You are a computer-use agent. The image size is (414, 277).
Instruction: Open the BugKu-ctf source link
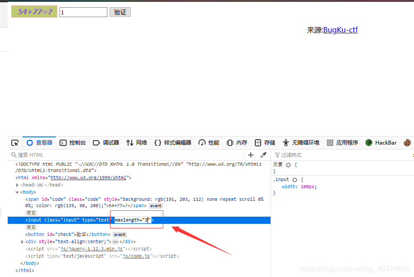tap(340, 30)
